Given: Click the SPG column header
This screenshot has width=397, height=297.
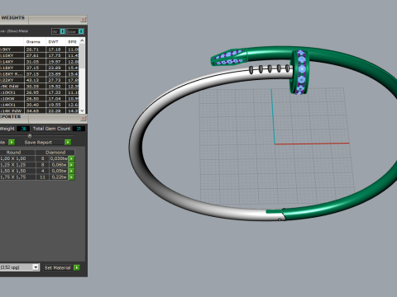Looking at the screenshot, I should (72, 42).
